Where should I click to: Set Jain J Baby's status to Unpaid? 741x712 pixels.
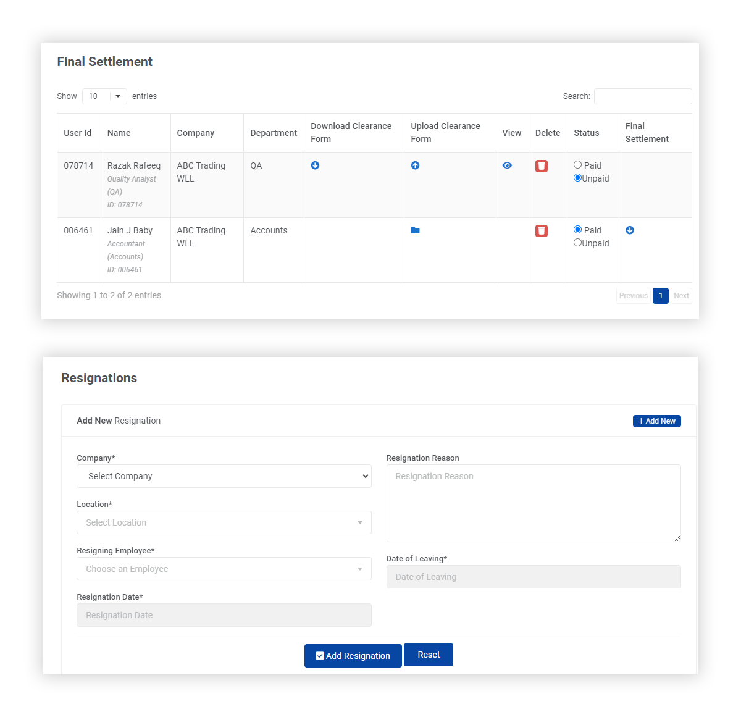pyautogui.click(x=577, y=243)
